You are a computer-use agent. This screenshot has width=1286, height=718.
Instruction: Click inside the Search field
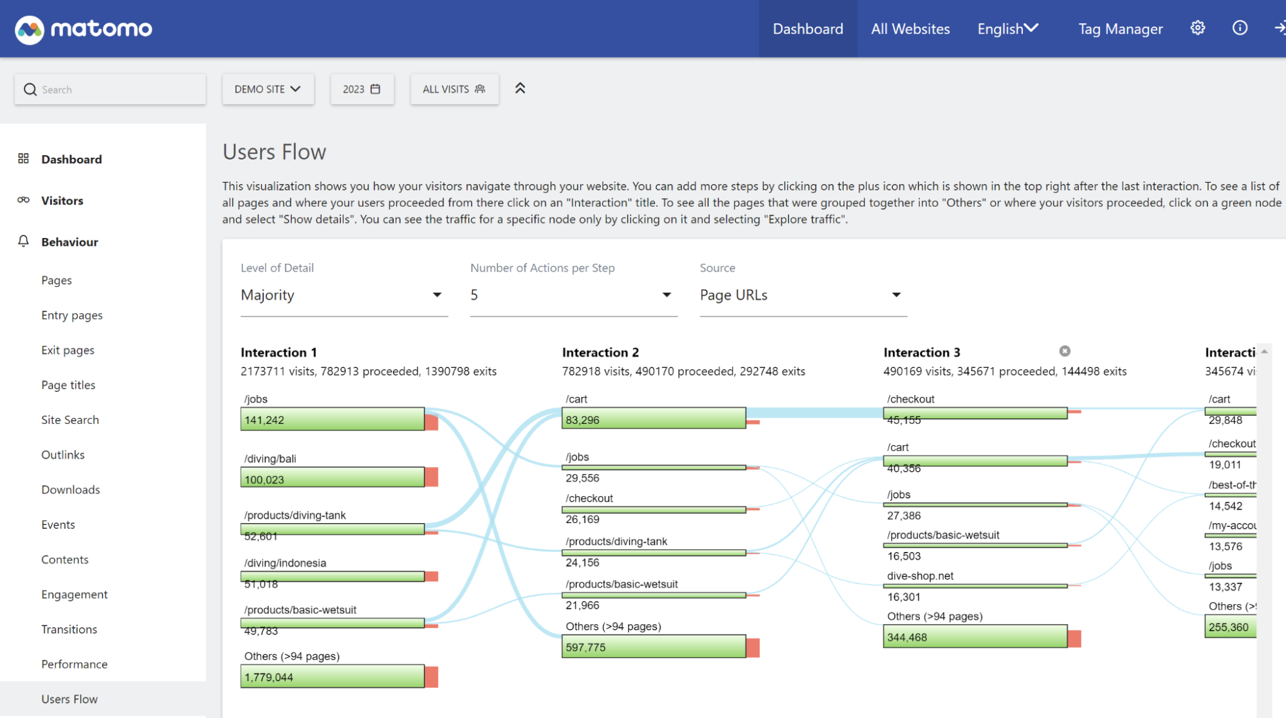(x=109, y=89)
